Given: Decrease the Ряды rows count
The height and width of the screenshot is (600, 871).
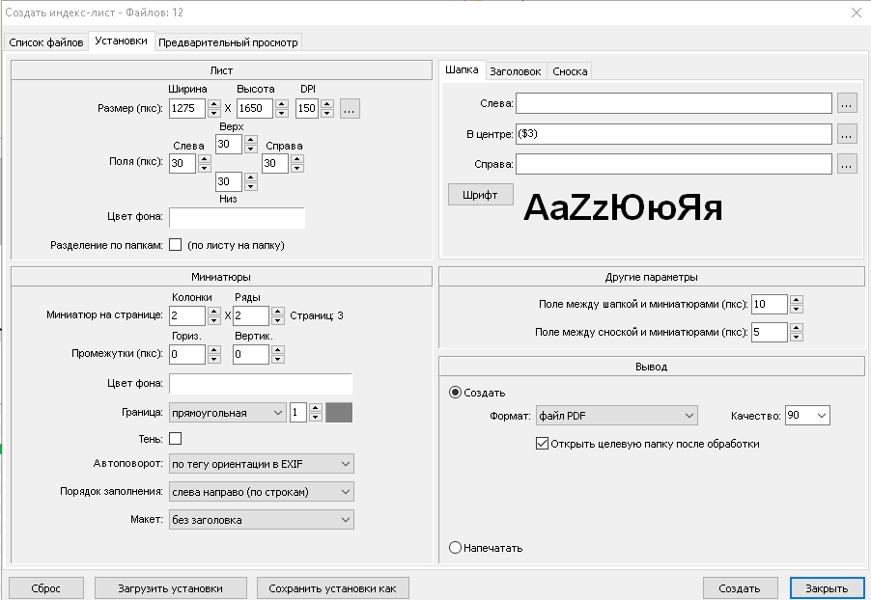Looking at the screenshot, I should click(277, 320).
